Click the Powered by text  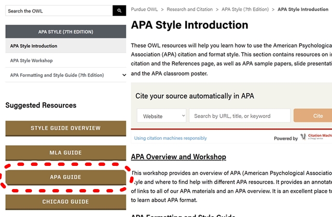[x=286, y=138]
